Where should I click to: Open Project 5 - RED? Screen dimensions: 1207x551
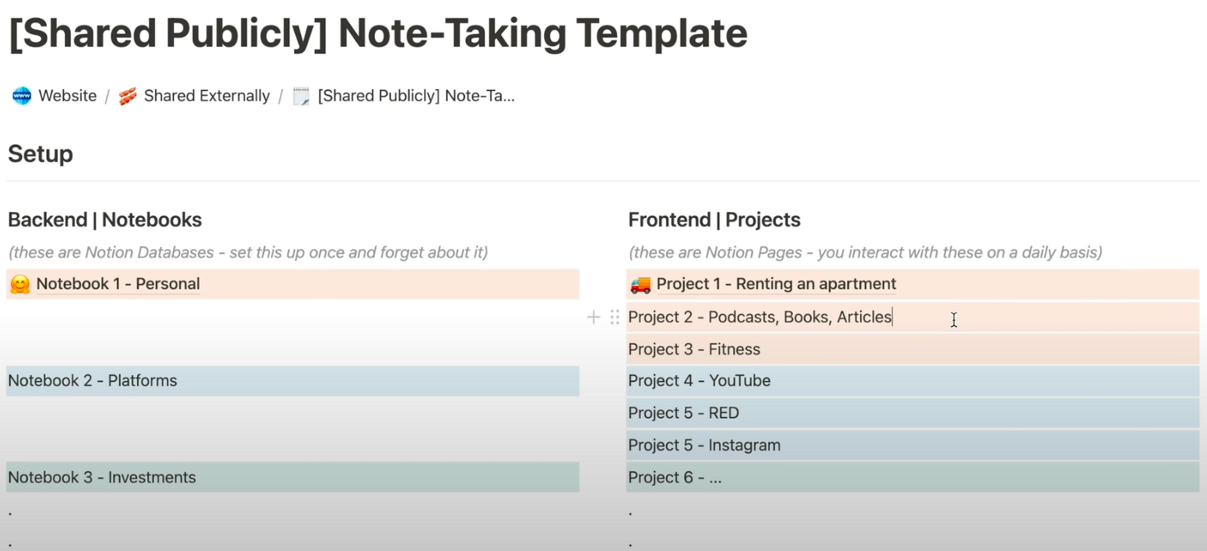click(x=683, y=412)
